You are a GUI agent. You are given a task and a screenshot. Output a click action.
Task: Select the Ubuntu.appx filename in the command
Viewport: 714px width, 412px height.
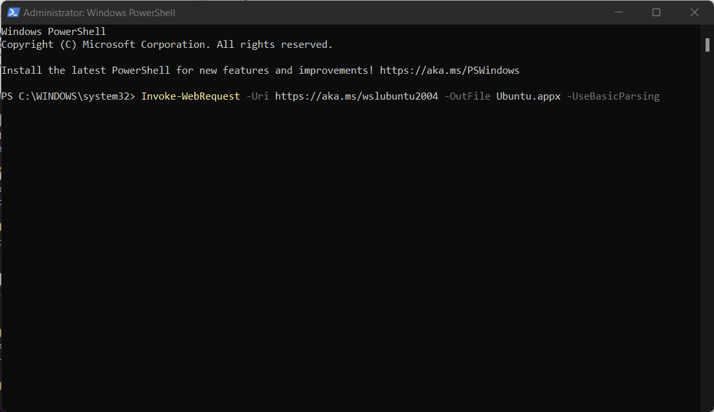click(528, 96)
